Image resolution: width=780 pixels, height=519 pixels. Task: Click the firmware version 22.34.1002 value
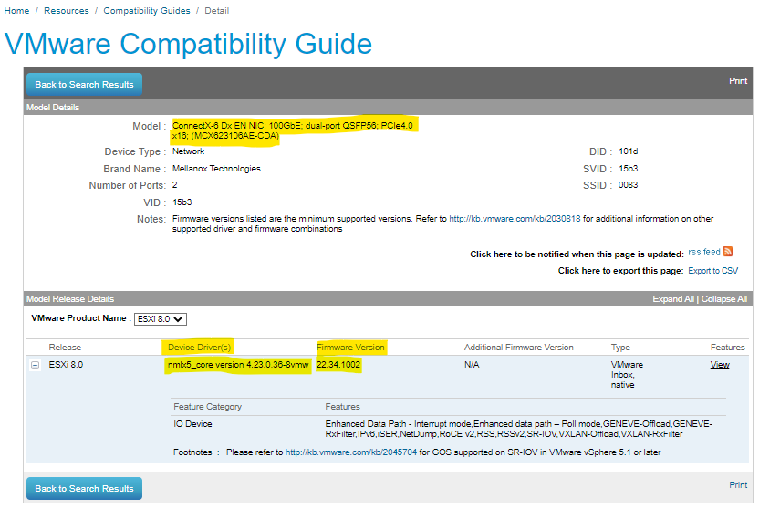point(338,365)
